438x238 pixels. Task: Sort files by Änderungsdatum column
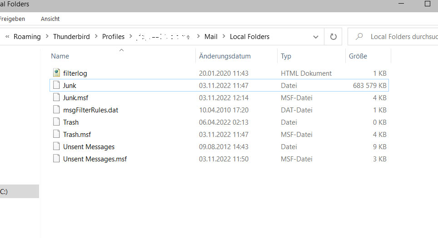point(225,56)
